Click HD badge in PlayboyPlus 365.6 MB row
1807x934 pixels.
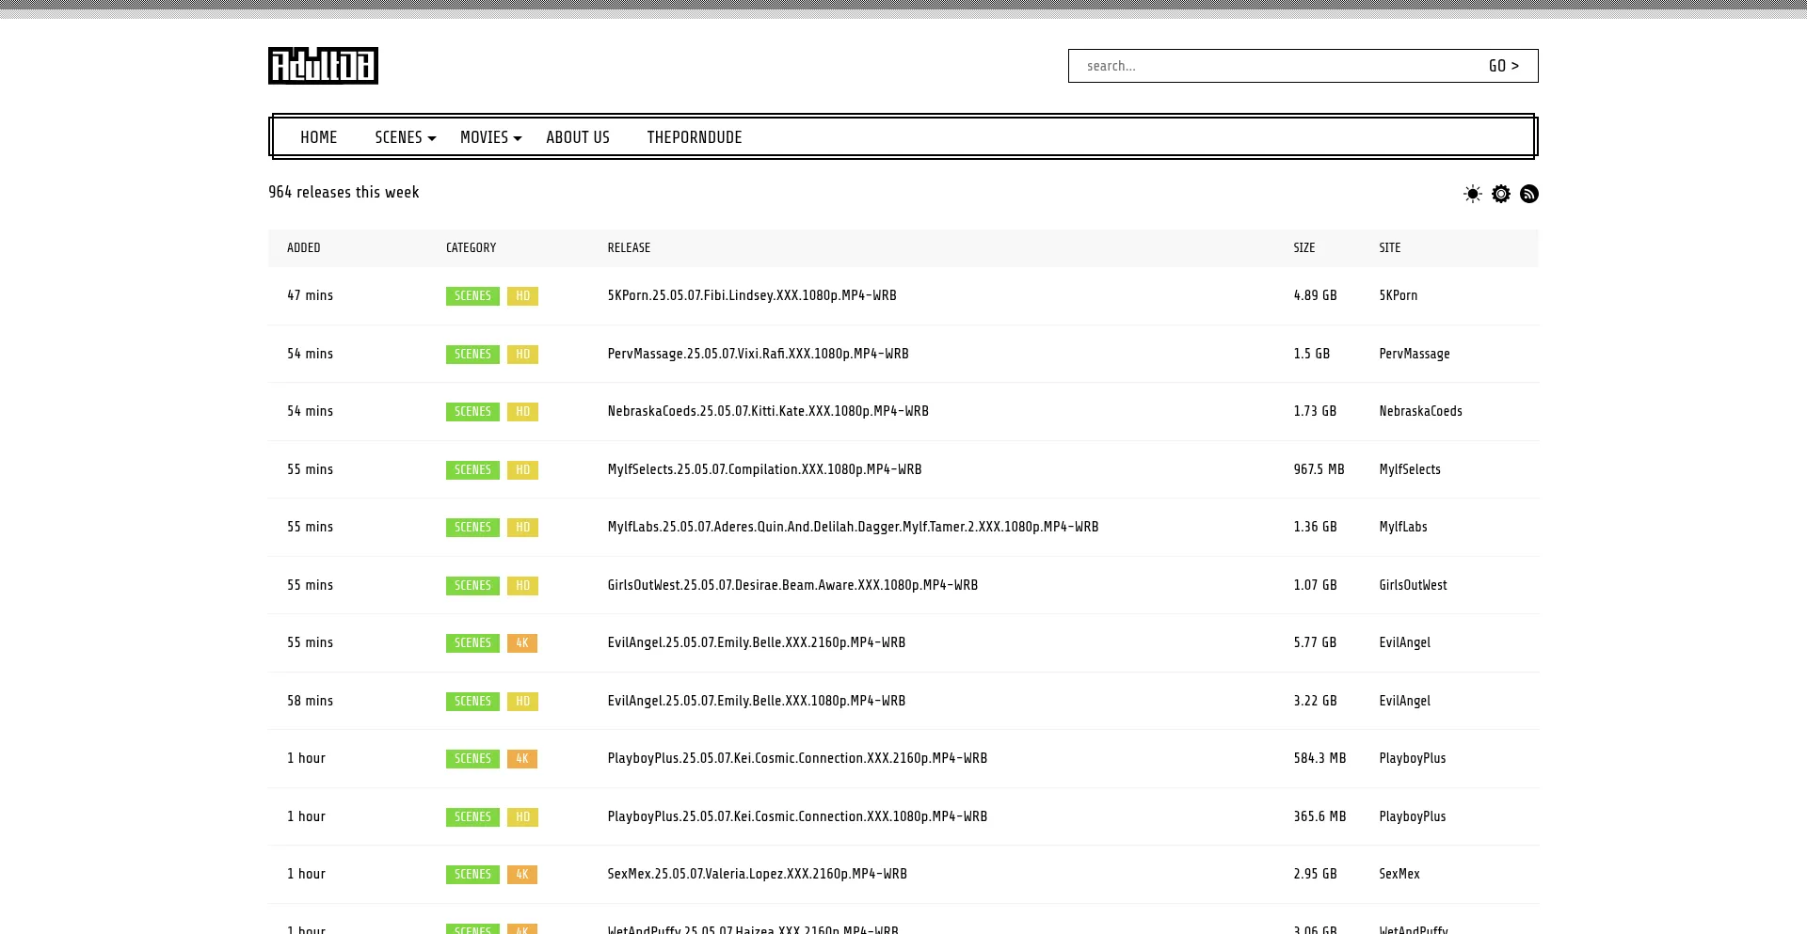point(522,816)
